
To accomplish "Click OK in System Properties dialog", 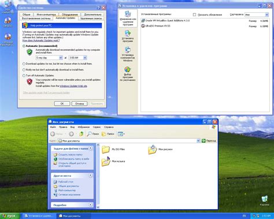I will pyautogui.click(x=62, y=103).
